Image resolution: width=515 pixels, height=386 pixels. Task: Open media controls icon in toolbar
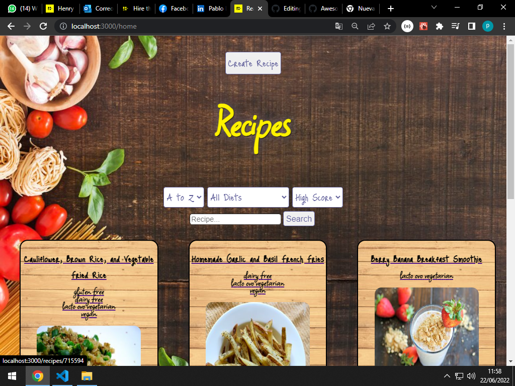[456, 26]
